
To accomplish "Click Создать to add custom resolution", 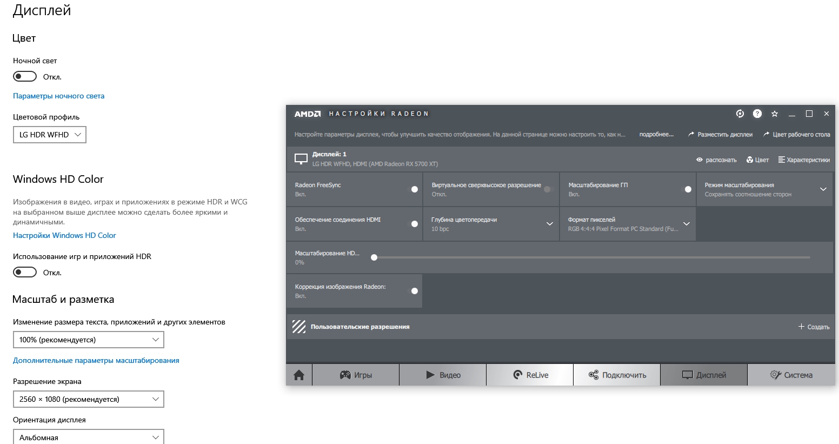I will pos(814,327).
